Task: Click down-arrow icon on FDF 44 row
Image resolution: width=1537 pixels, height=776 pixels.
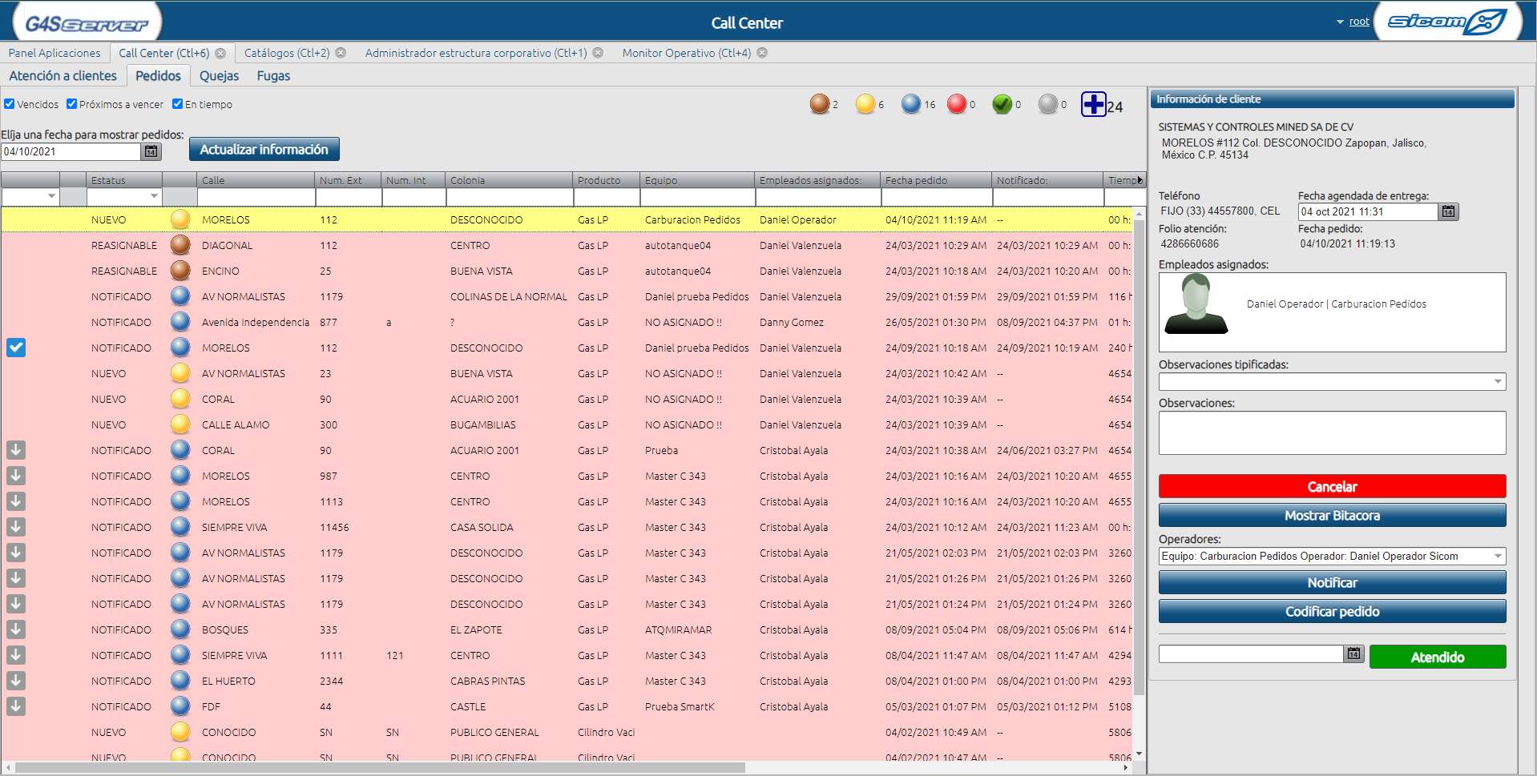Action: 16,706
